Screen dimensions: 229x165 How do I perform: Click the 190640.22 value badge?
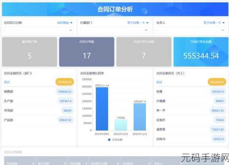[x=65, y=92]
